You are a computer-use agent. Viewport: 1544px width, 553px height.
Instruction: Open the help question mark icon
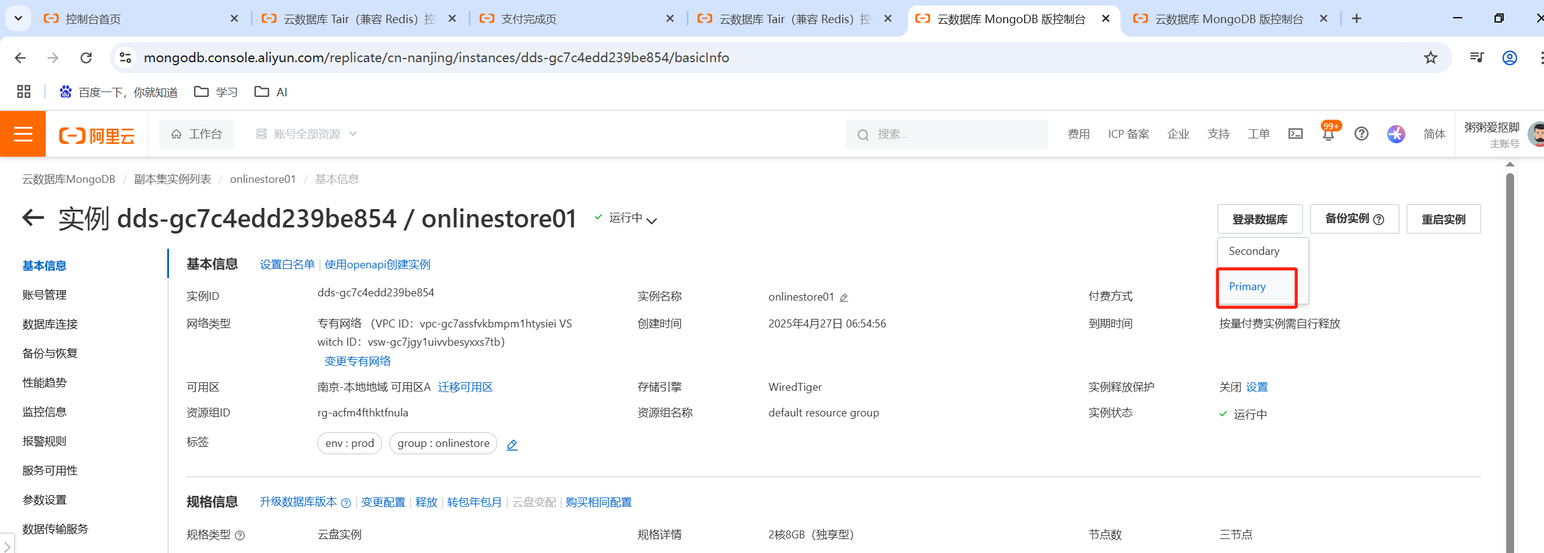[x=1361, y=134]
